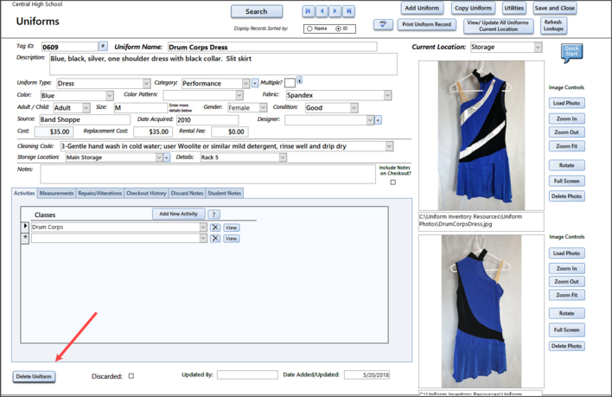612x397 pixels.
Task: Open the Checkout History tab
Action: click(145, 193)
